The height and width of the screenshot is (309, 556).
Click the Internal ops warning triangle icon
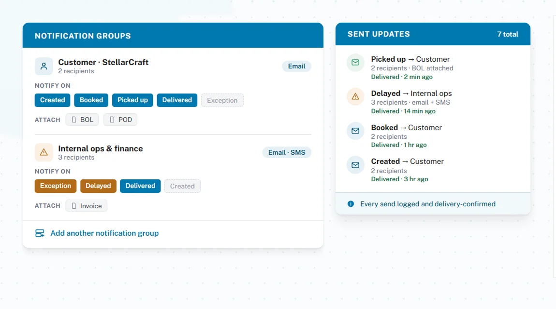[44, 152]
